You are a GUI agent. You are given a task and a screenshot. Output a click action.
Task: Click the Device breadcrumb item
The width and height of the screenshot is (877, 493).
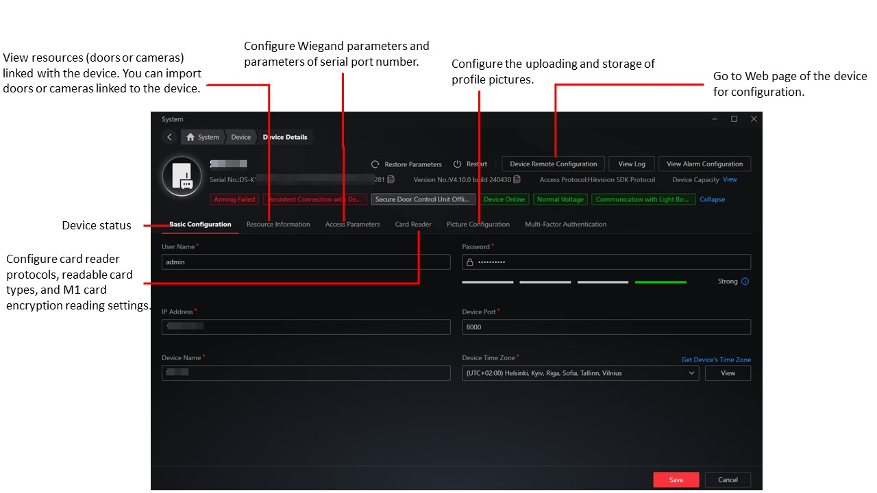(x=240, y=137)
